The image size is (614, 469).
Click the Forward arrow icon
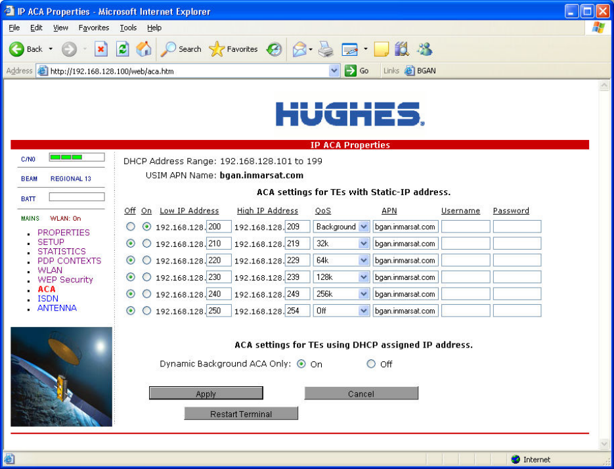click(70, 49)
